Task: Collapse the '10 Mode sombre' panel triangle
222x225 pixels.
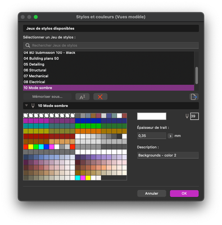Action: pyautogui.click(x=26, y=105)
